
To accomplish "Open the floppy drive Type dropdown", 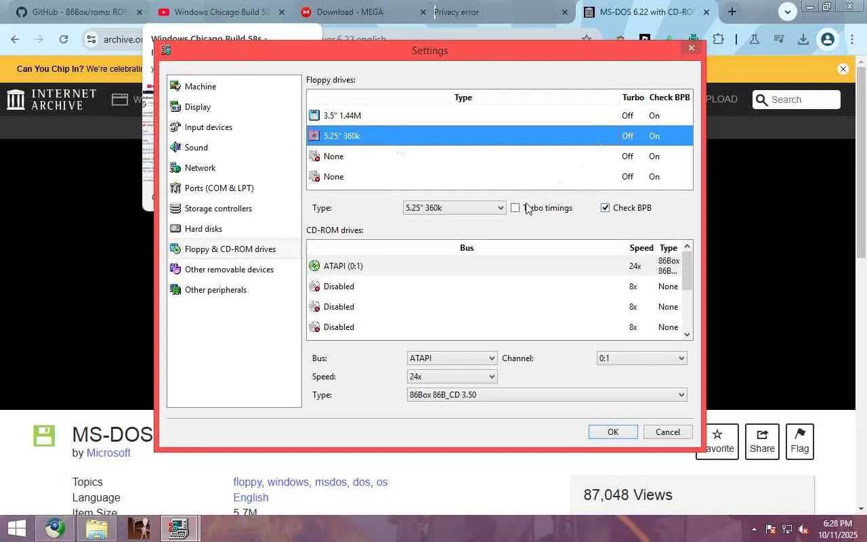I will pyautogui.click(x=454, y=208).
